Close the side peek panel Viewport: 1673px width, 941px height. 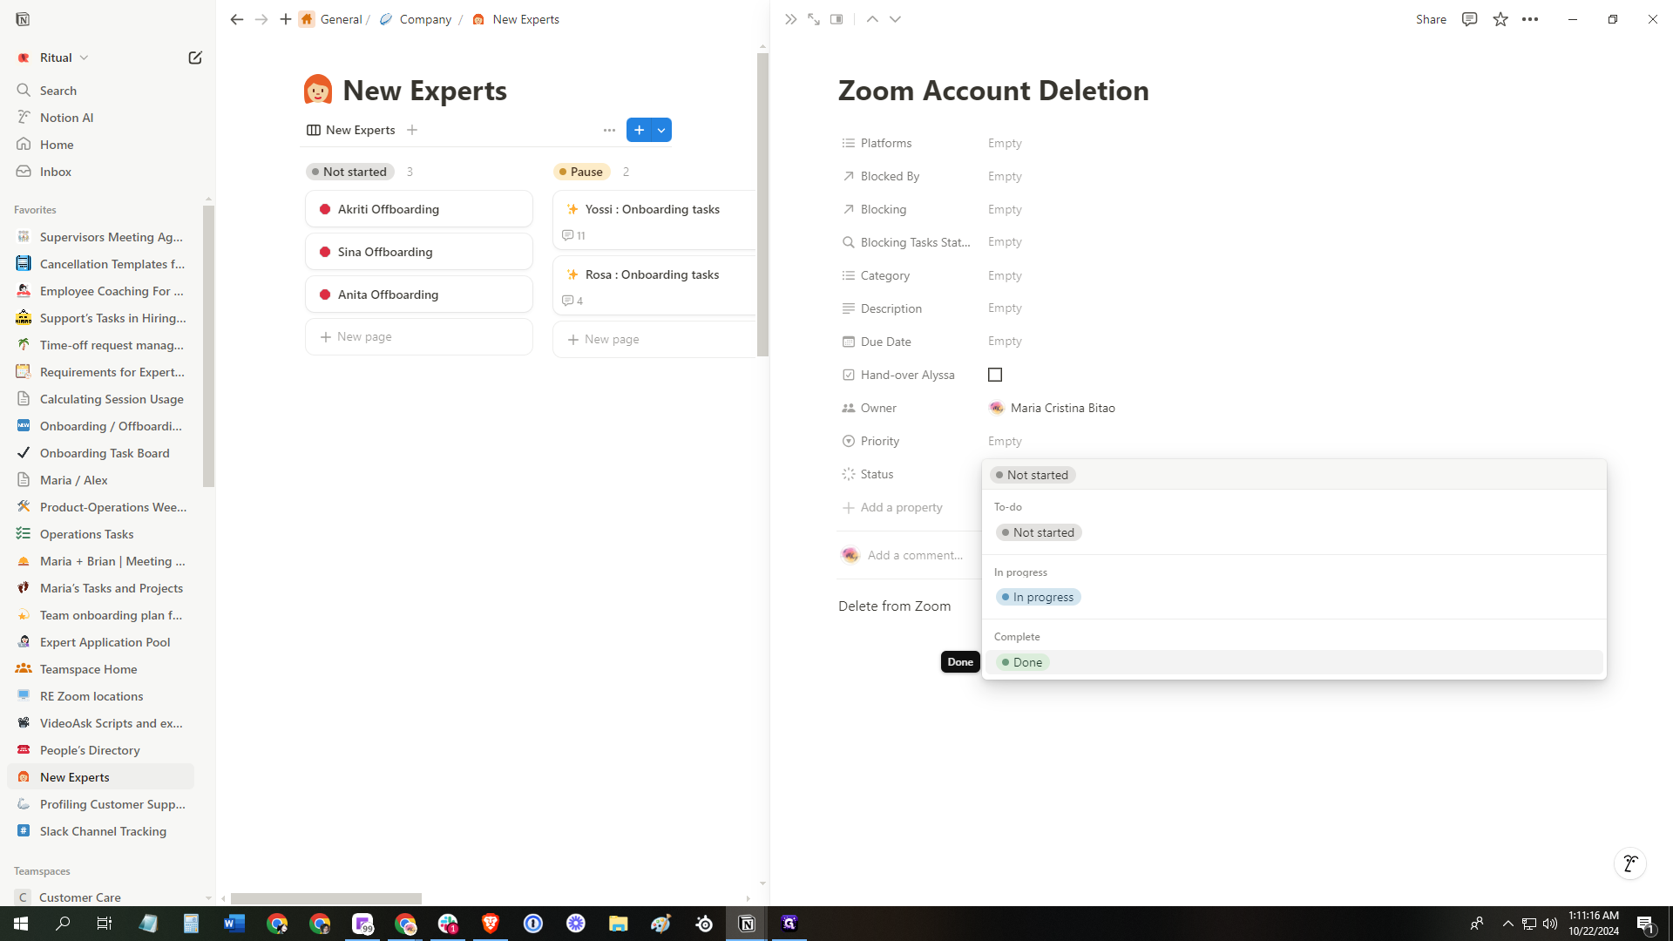pyautogui.click(x=790, y=19)
